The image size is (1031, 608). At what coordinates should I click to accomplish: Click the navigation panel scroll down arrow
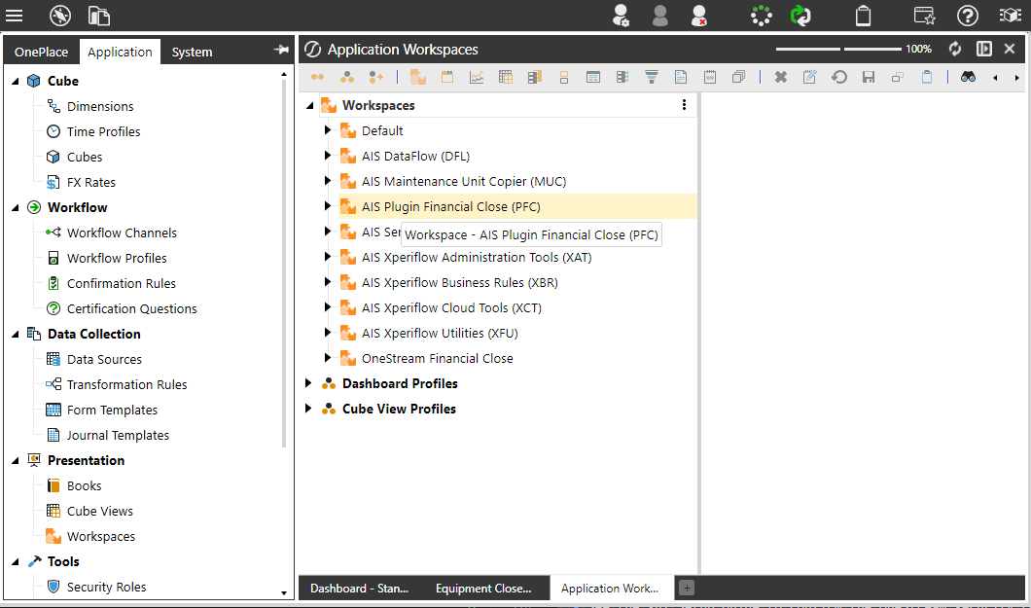pos(284,592)
